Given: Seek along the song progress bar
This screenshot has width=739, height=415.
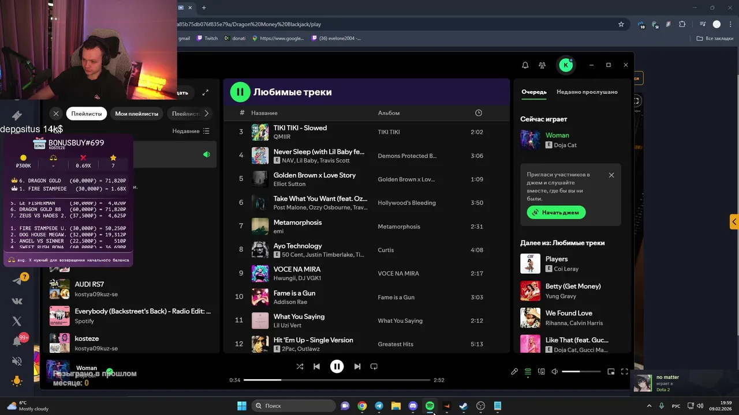Looking at the screenshot, I should pyautogui.click(x=337, y=380).
